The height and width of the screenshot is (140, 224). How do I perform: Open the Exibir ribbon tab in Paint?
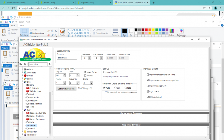point(22,26)
